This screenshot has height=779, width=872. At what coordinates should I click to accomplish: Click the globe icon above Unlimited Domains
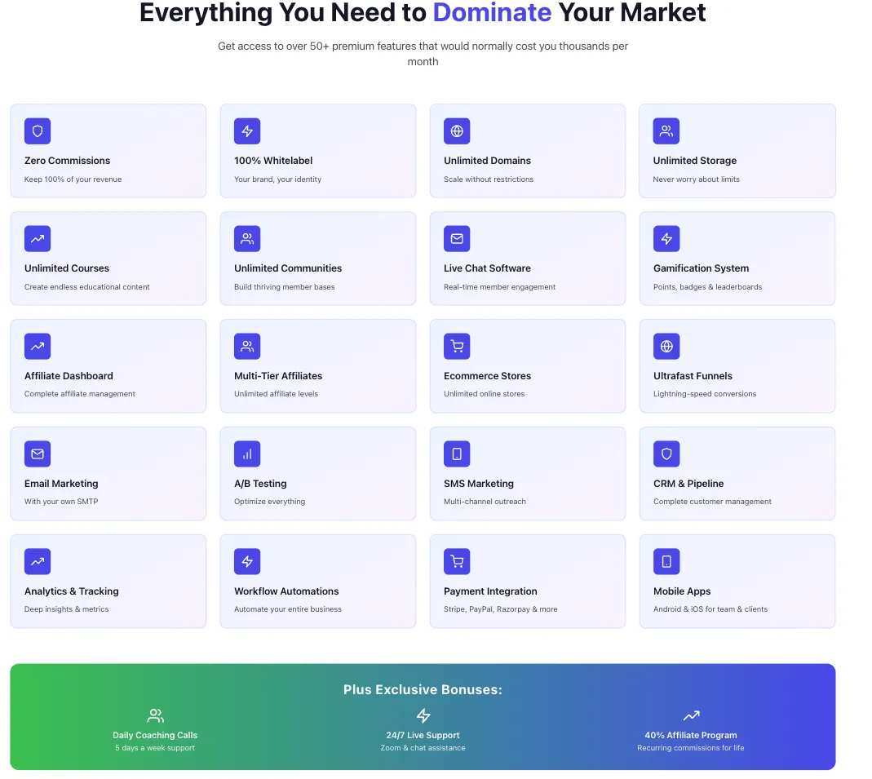[457, 131]
